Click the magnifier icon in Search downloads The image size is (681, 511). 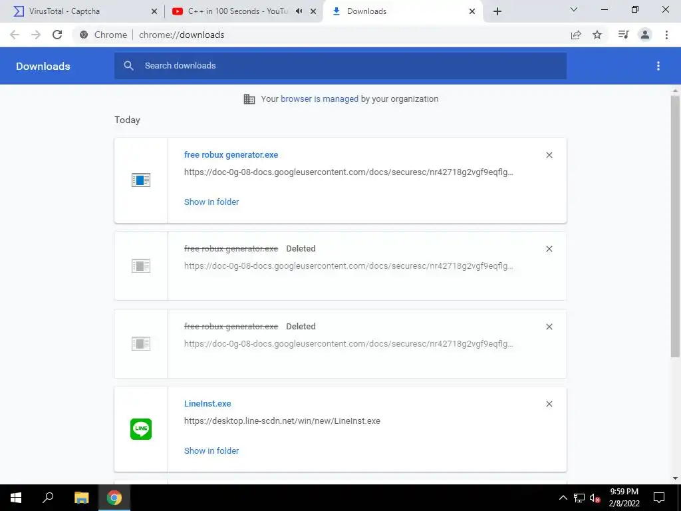click(x=128, y=66)
